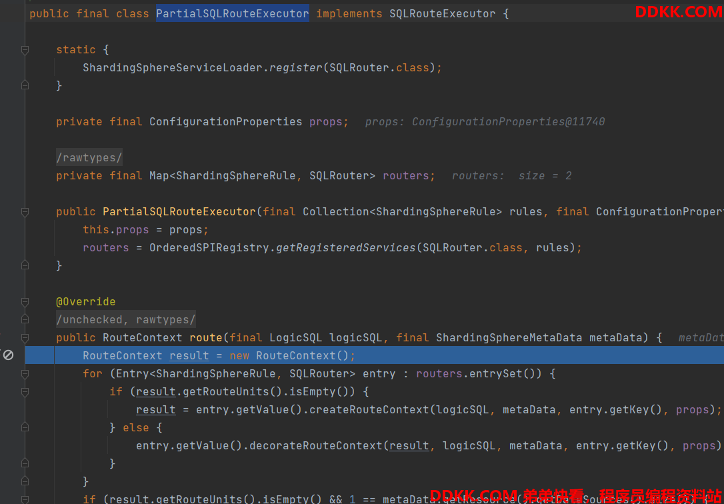724x504 pixels.
Task: Click OrderedSPIRegistry in the constructor
Action: pyautogui.click(x=209, y=248)
